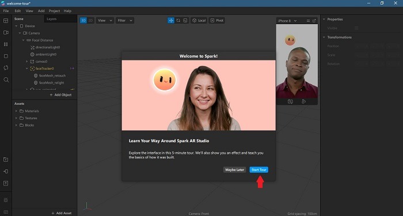Click the bug report icon in left sidebar
The width and height of the screenshot is (403, 216).
tap(6, 200)
